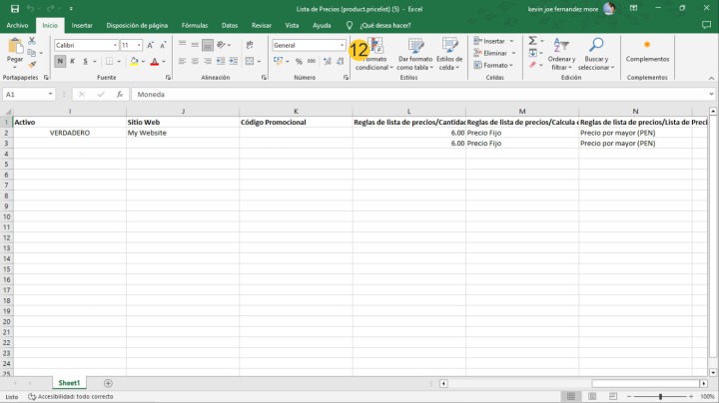Click the AutoSum sigma icon
Screen dimensions: 719x403
(x=532, y=41)
